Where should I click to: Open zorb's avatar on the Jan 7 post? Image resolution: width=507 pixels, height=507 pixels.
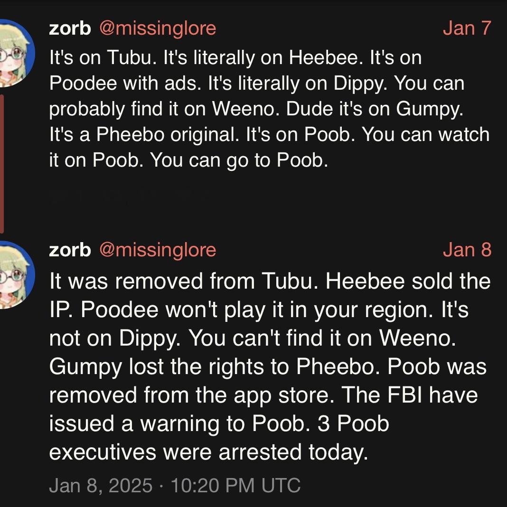click(13, 53)
